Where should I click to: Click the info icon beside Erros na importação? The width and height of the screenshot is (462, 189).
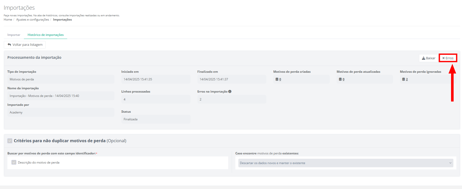(230, 92)
